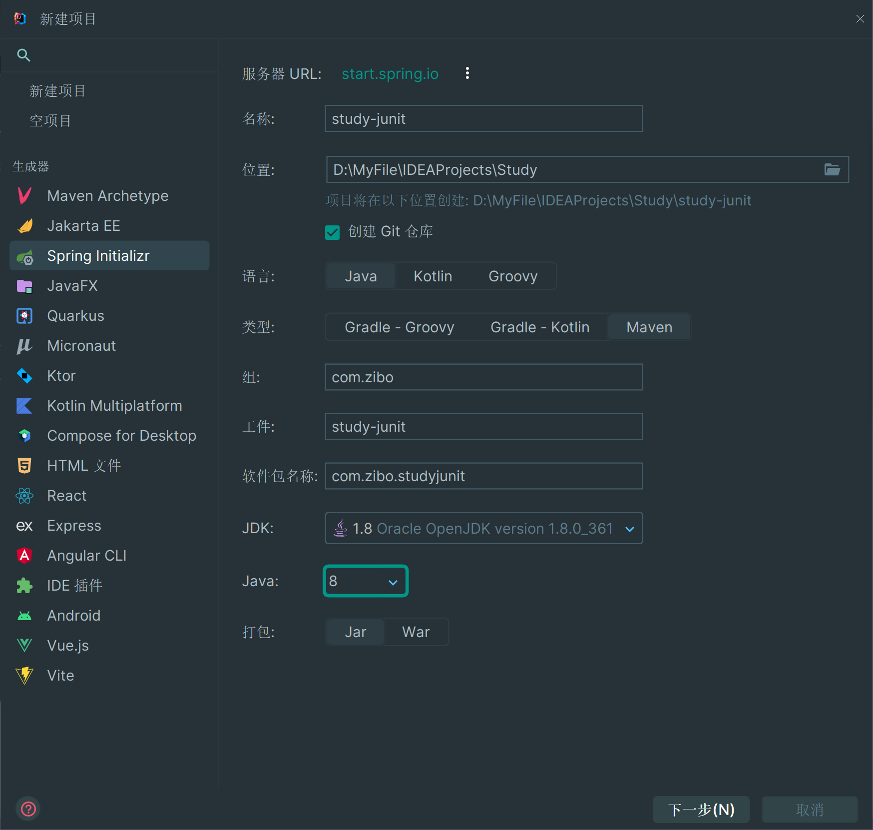
Task: Close the new project dialog
Action: click(x=860, y=19)
